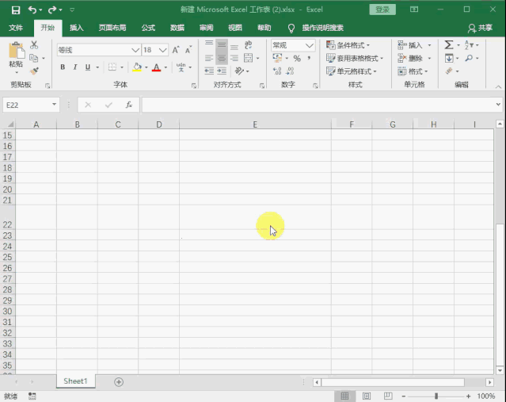This screenshot has width=506, height=402.
Task: Open the number format dropdown (常规)
Action: click(x=310, y=45)
